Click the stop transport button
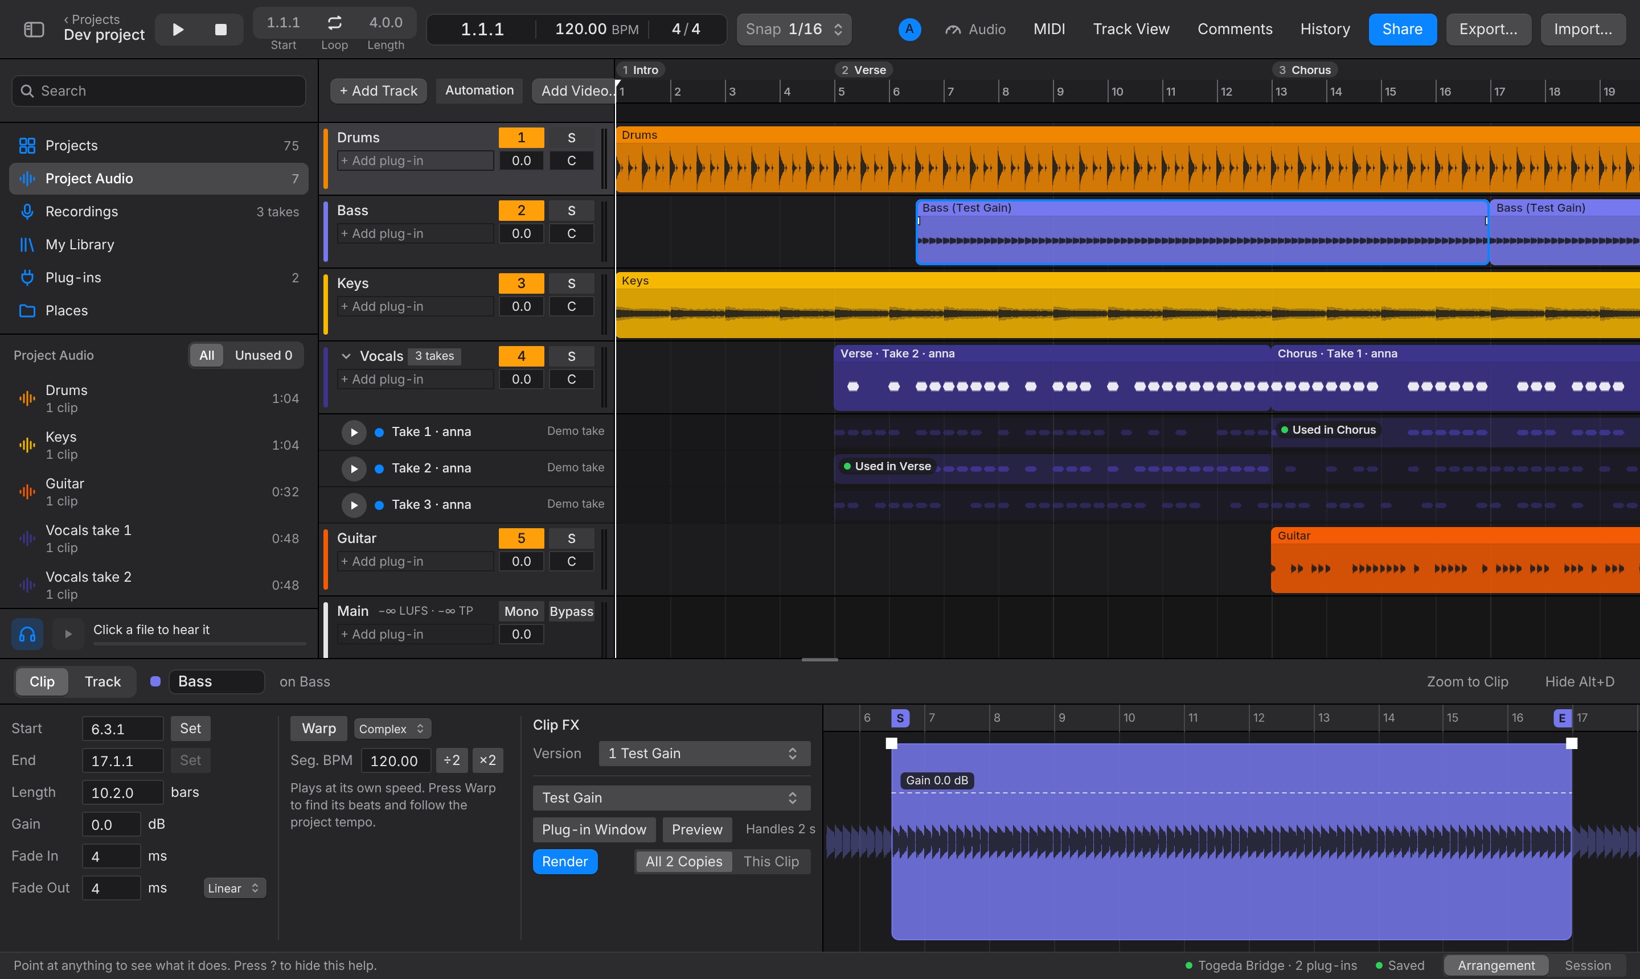1640x979 pixels. 220,29
